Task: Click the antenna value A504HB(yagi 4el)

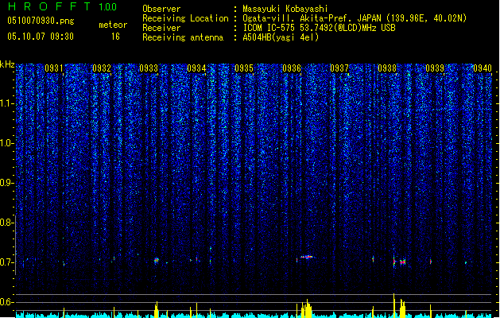Action: coord(281,37)
